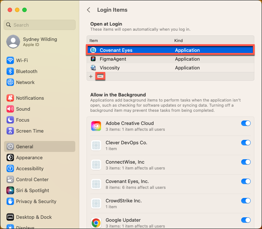Click the Adobe Creative Cloud icon

point(96,126)
